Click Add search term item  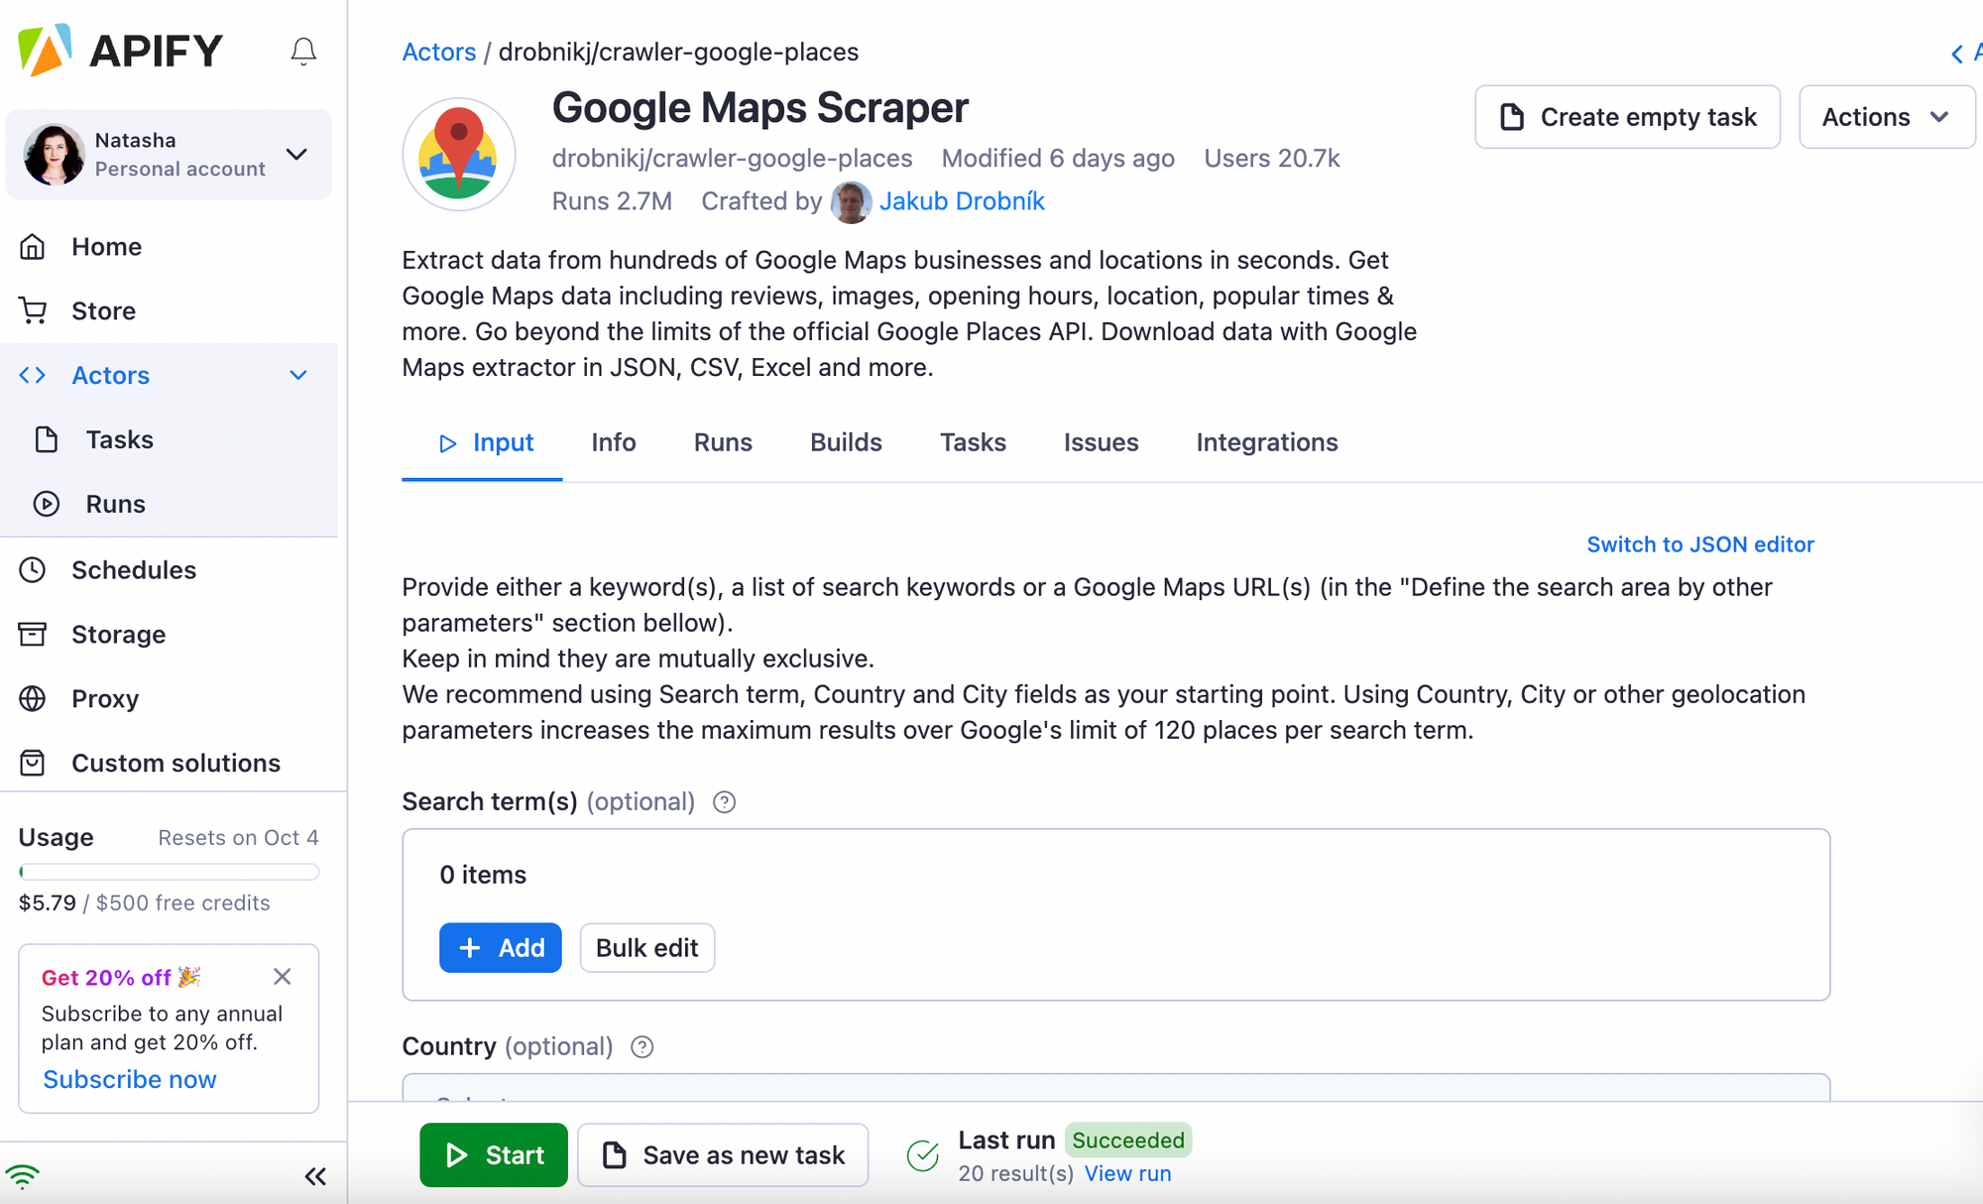click(x=500, y=947)
